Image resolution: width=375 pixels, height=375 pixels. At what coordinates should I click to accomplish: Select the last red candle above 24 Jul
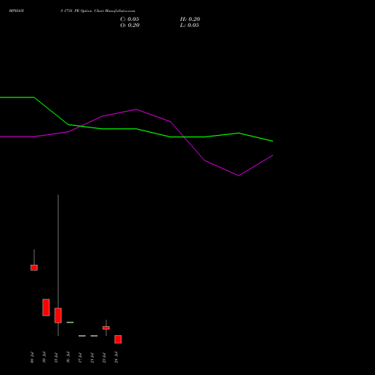pyautogui.click(x=118, y=339)
